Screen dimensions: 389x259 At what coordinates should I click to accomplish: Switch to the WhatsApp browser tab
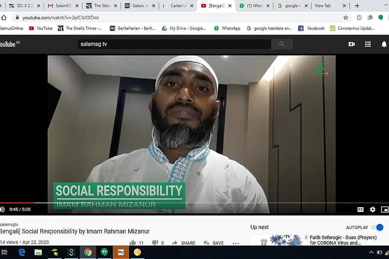(x=255, y=6)
